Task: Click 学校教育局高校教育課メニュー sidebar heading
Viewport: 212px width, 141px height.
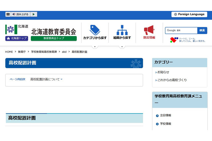Action: point(180,100)
